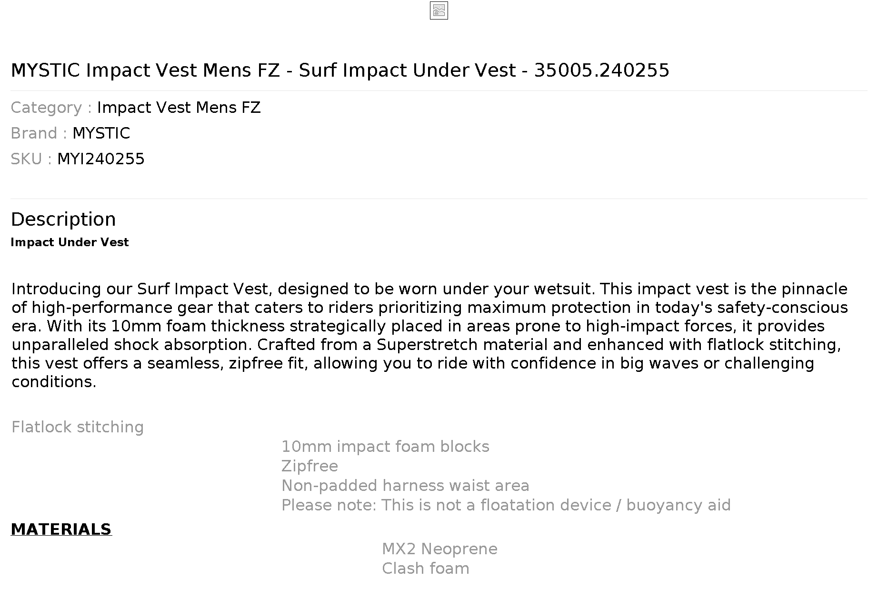The width and height of the screenshot is (878, 589).
Task: Click the Description heading
Action: pyautogui.click(x=63, y=220)
